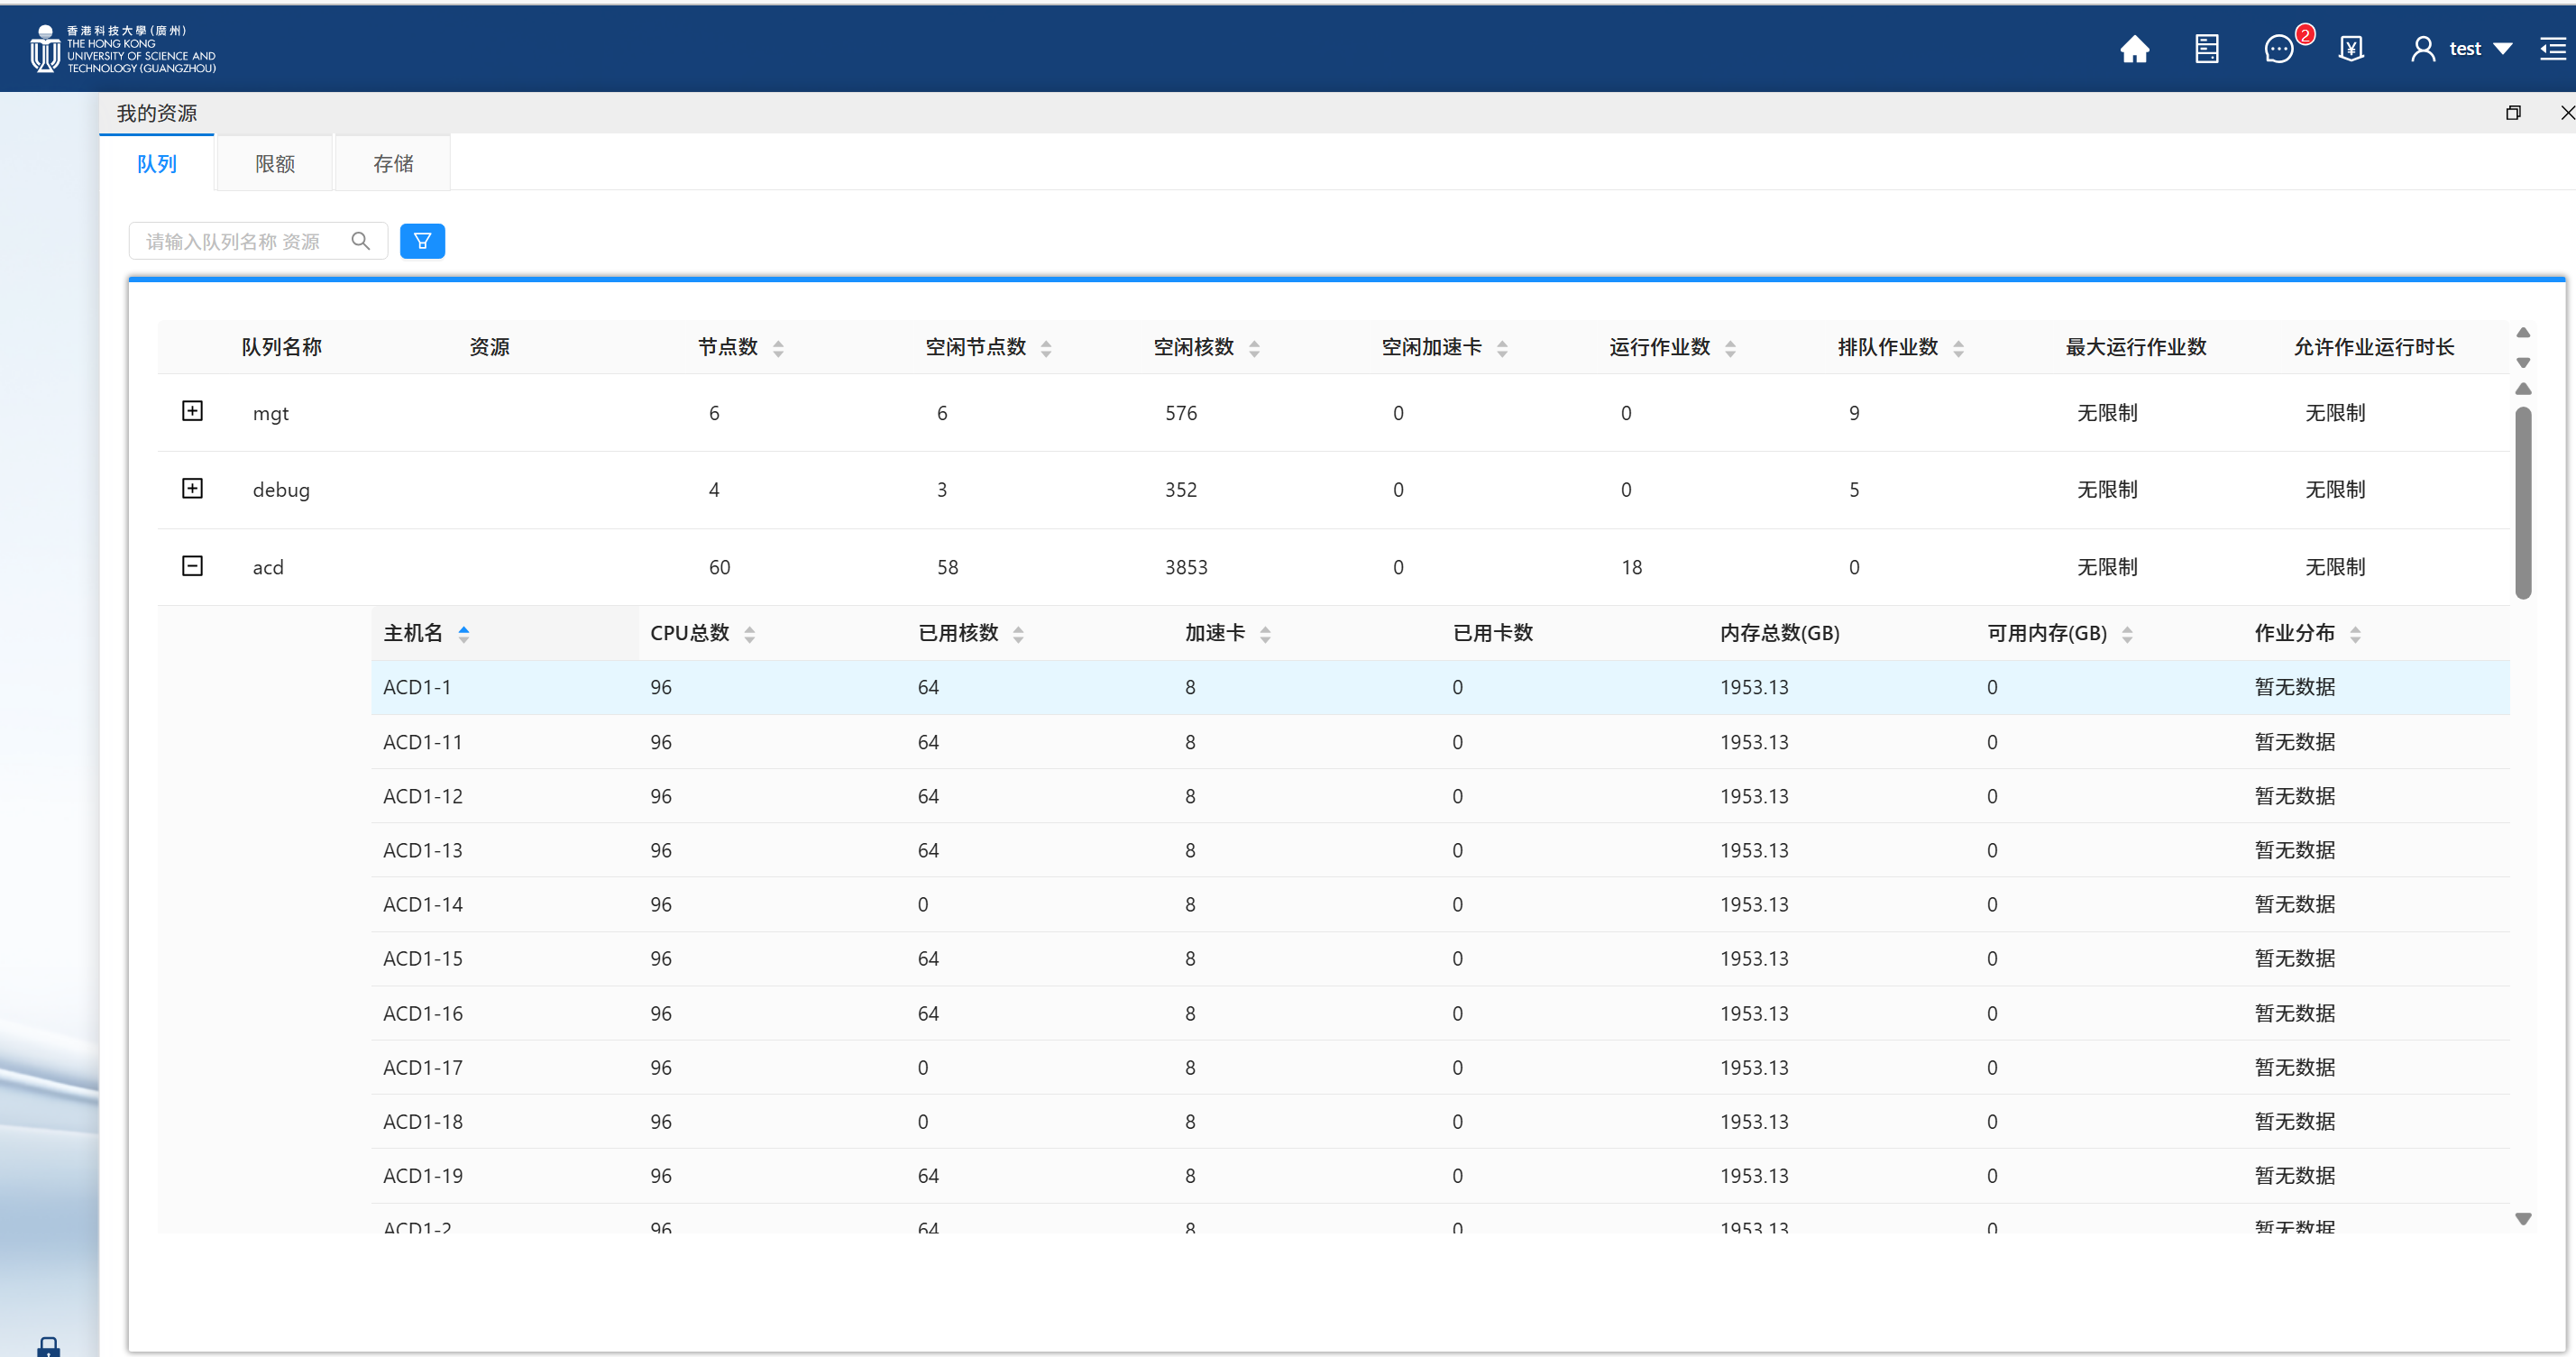2576x1357 pixels.
Task: Sort by 空闲加速卡 column
Action: [1502, 348]
